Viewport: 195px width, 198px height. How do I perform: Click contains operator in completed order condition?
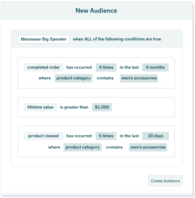pos(105,78)
